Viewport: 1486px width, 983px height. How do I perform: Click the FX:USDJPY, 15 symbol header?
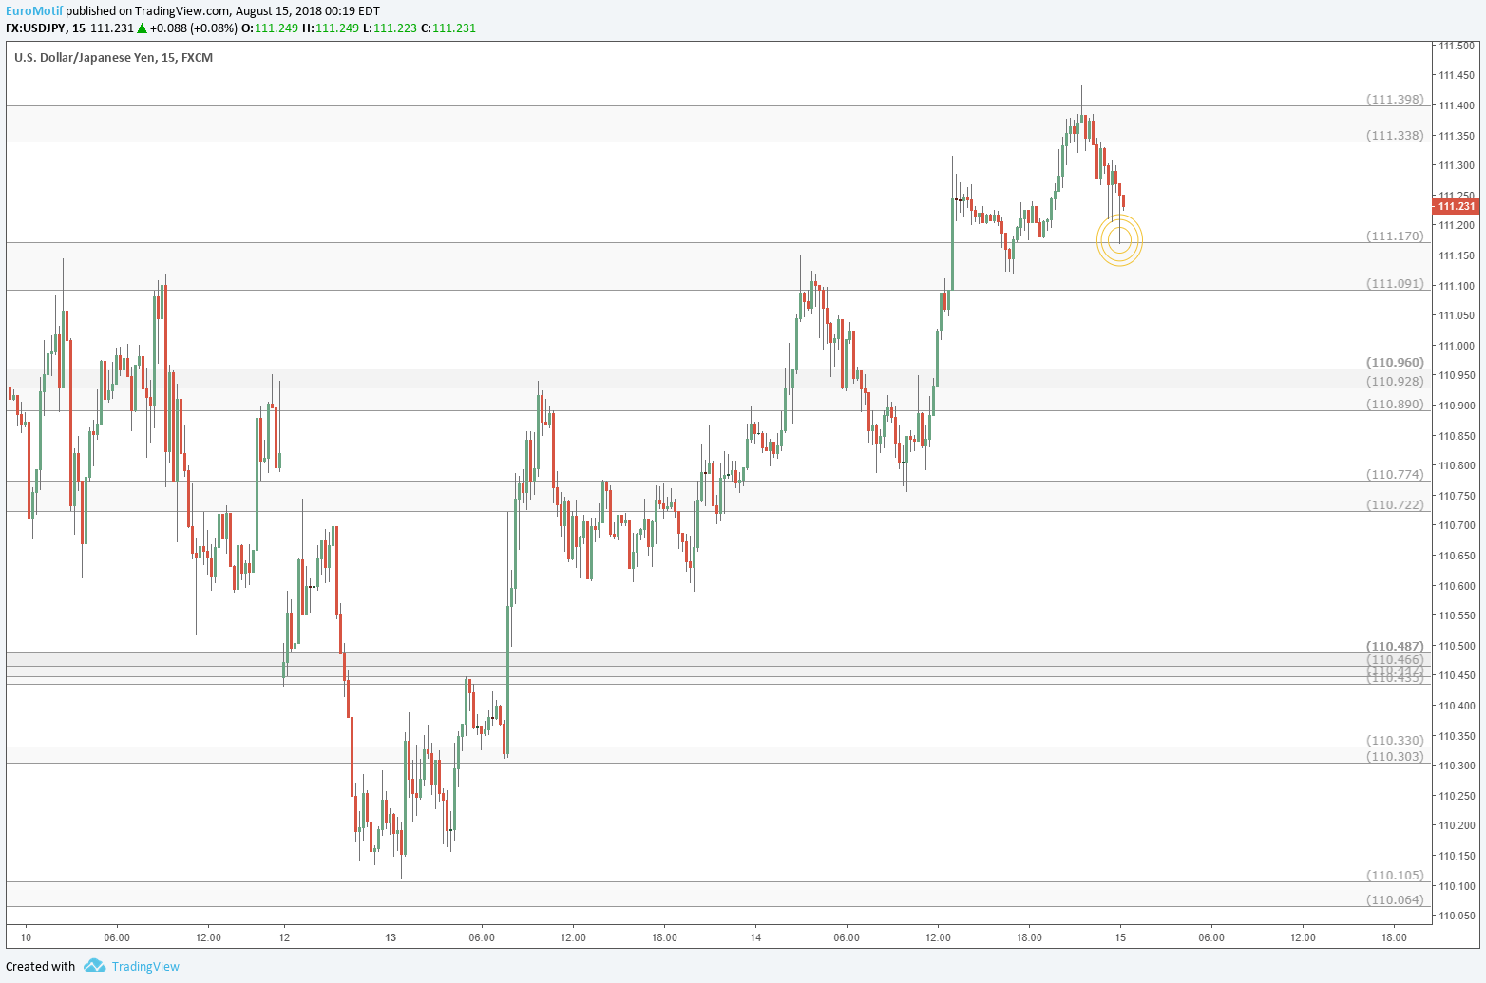pos(46,28)
